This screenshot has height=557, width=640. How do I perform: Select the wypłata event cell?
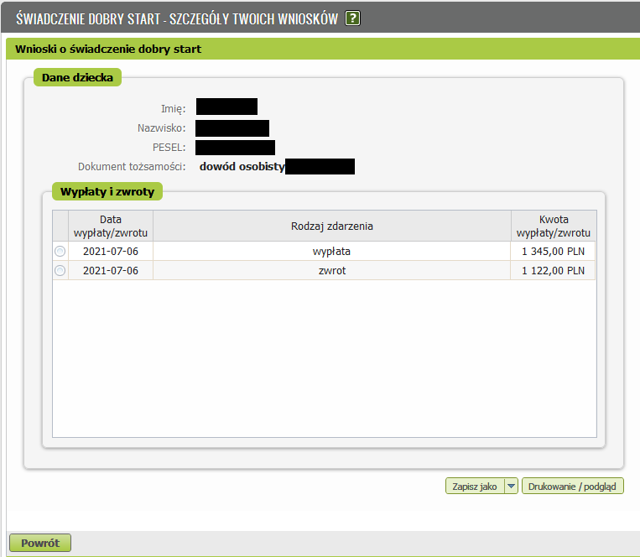[331, 252]
